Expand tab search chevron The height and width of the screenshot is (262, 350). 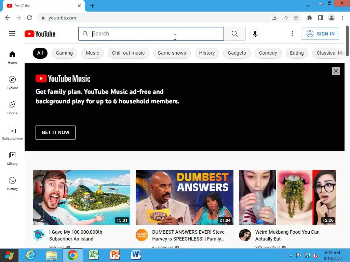coord(308,6)
